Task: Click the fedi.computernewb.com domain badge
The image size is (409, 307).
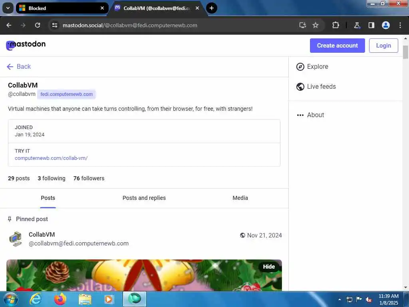Action: pyautogui.click(x=67, y=94)
